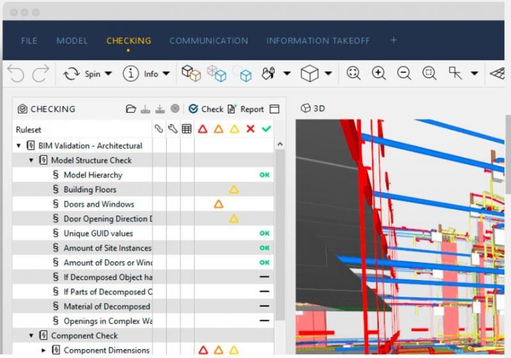Add a new layout with plus tab
511x358 pixels.
(393, 40)
